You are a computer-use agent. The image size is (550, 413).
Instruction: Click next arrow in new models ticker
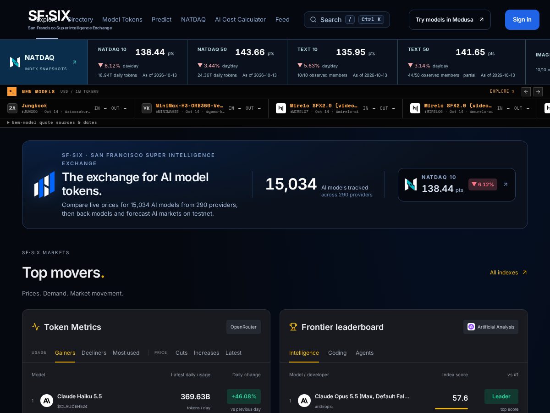pyautogui.click(x=538, y=92)
